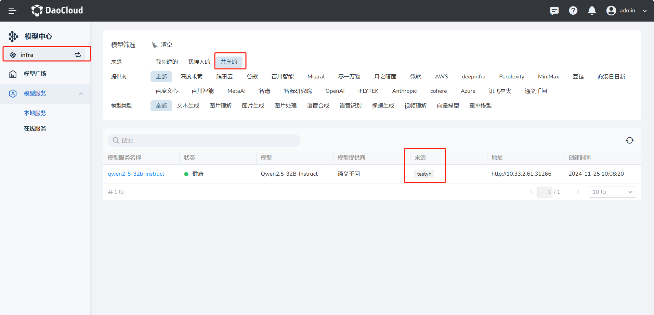
Task: Filter provider by 百度文心
Action: point(167,91)
